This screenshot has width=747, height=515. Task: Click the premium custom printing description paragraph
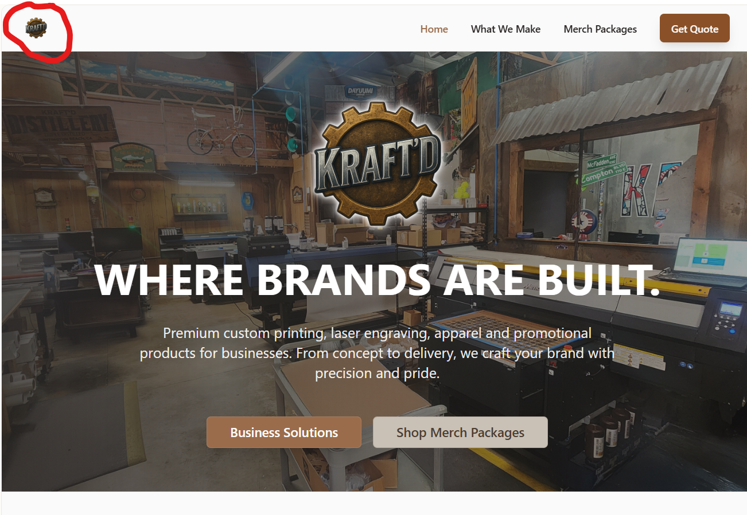coord(377,353)
